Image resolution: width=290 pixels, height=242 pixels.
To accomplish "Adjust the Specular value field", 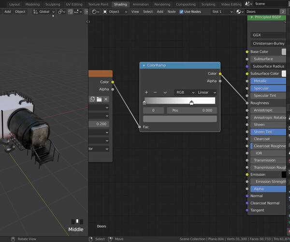I will point(268,88).
